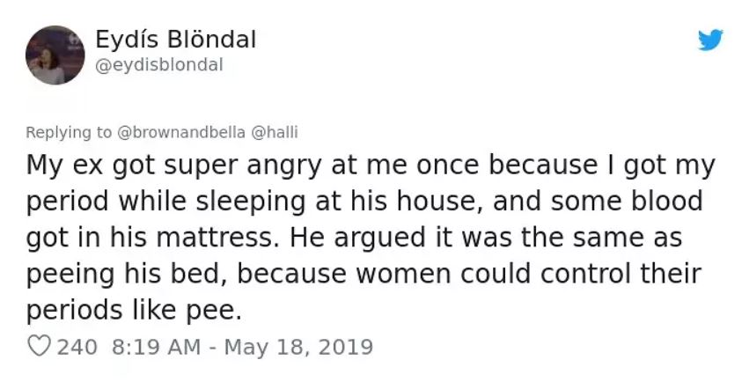Screen dimensions: 749x382
Task: Visit the @halli mention link
Action: pos(275,132)
